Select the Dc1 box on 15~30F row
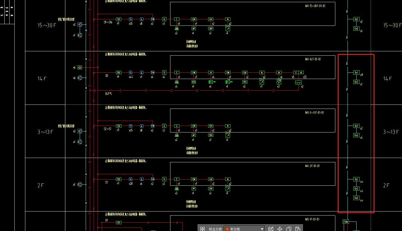The width and height of the screenshot is (402, 231). 356,19
